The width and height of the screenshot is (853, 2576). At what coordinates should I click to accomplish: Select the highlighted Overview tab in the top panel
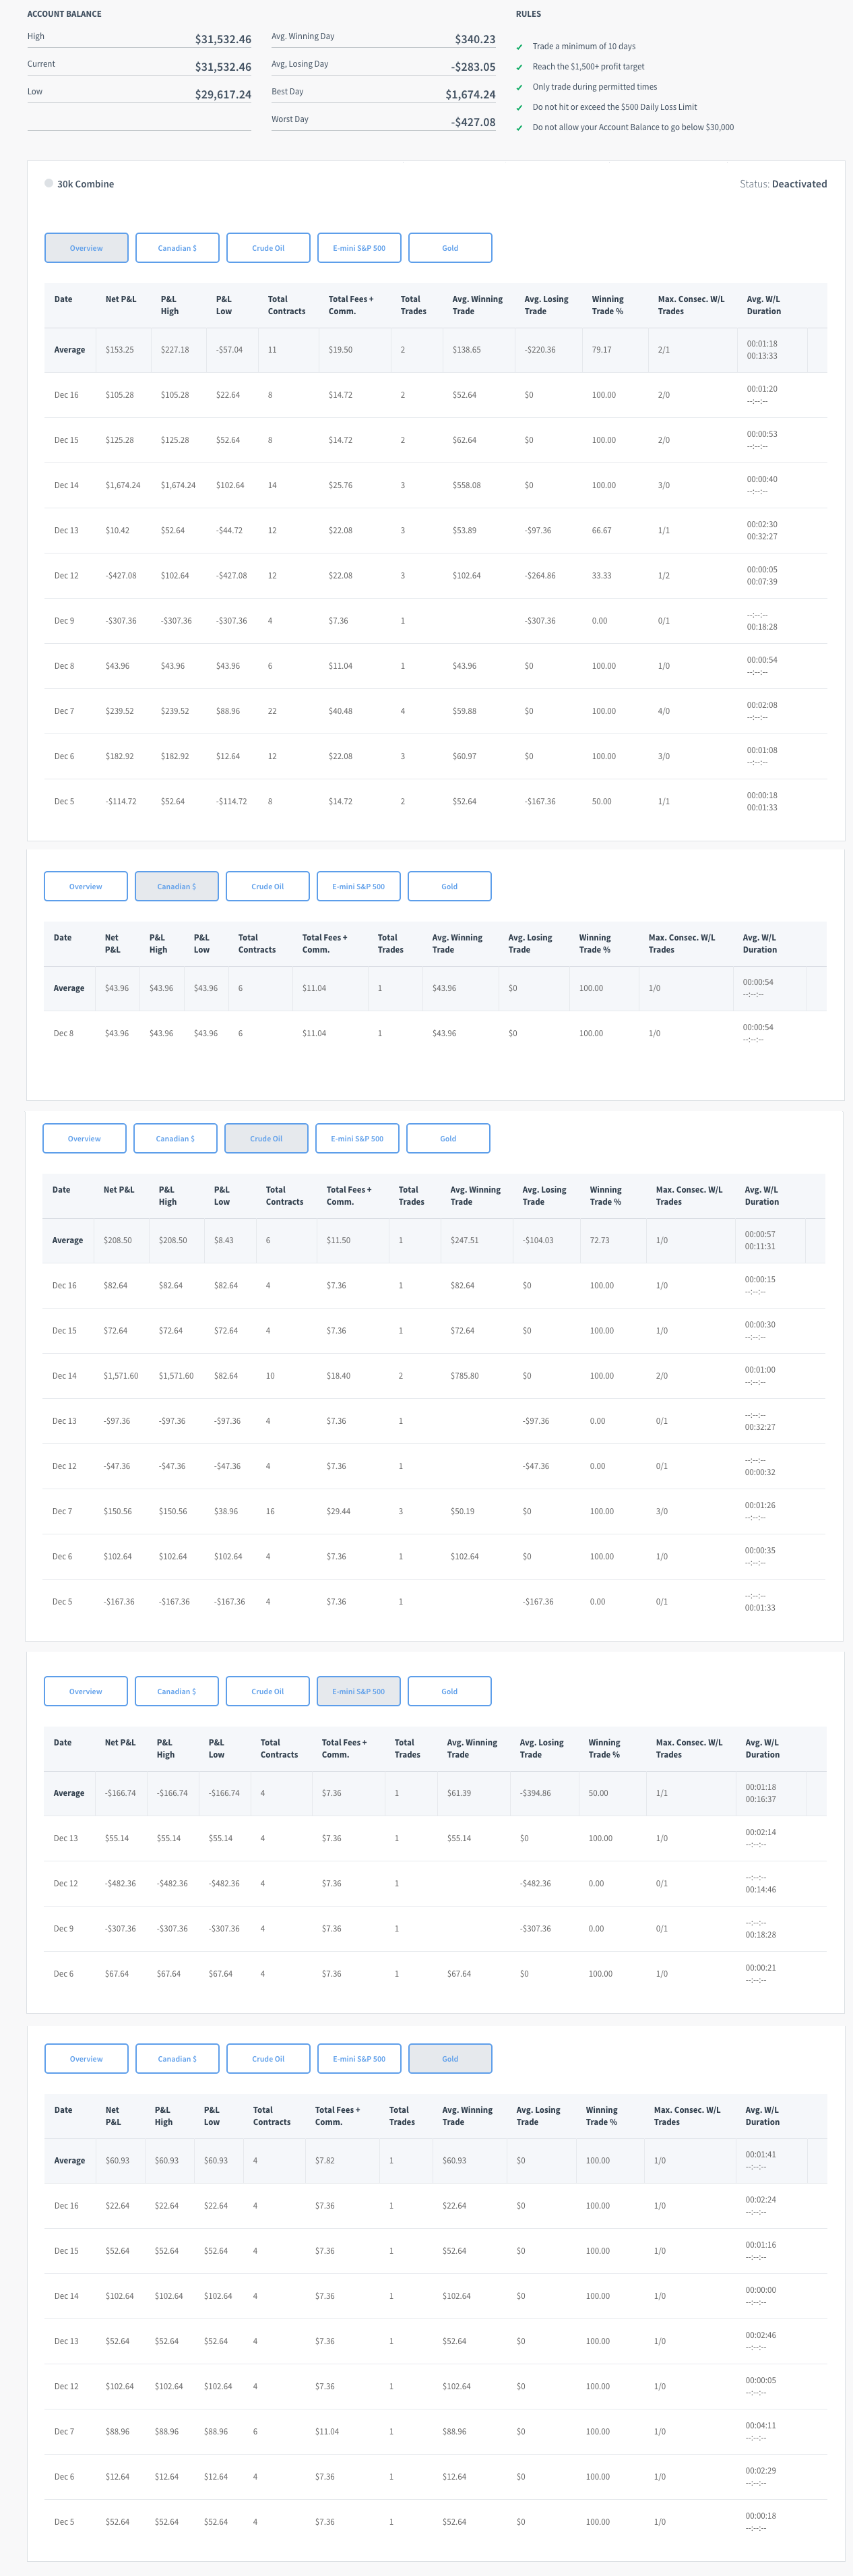86,248
